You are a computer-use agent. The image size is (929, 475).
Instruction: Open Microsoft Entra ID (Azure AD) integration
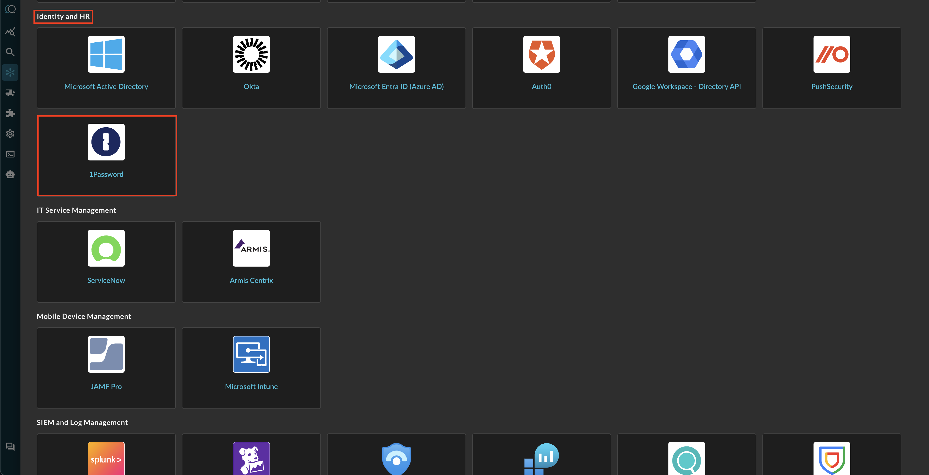coord(396,68)
